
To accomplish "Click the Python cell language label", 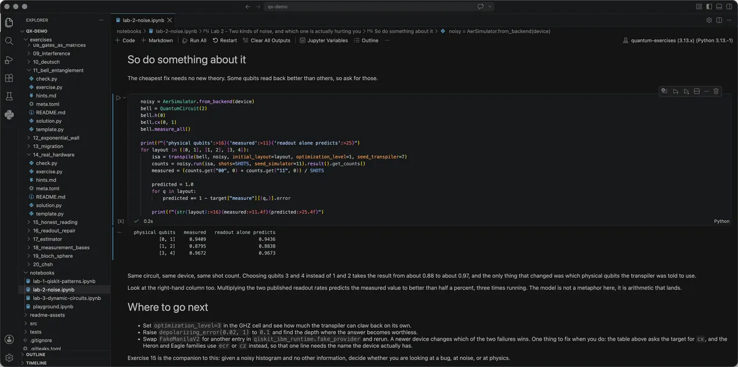I will tap(721, 221).
